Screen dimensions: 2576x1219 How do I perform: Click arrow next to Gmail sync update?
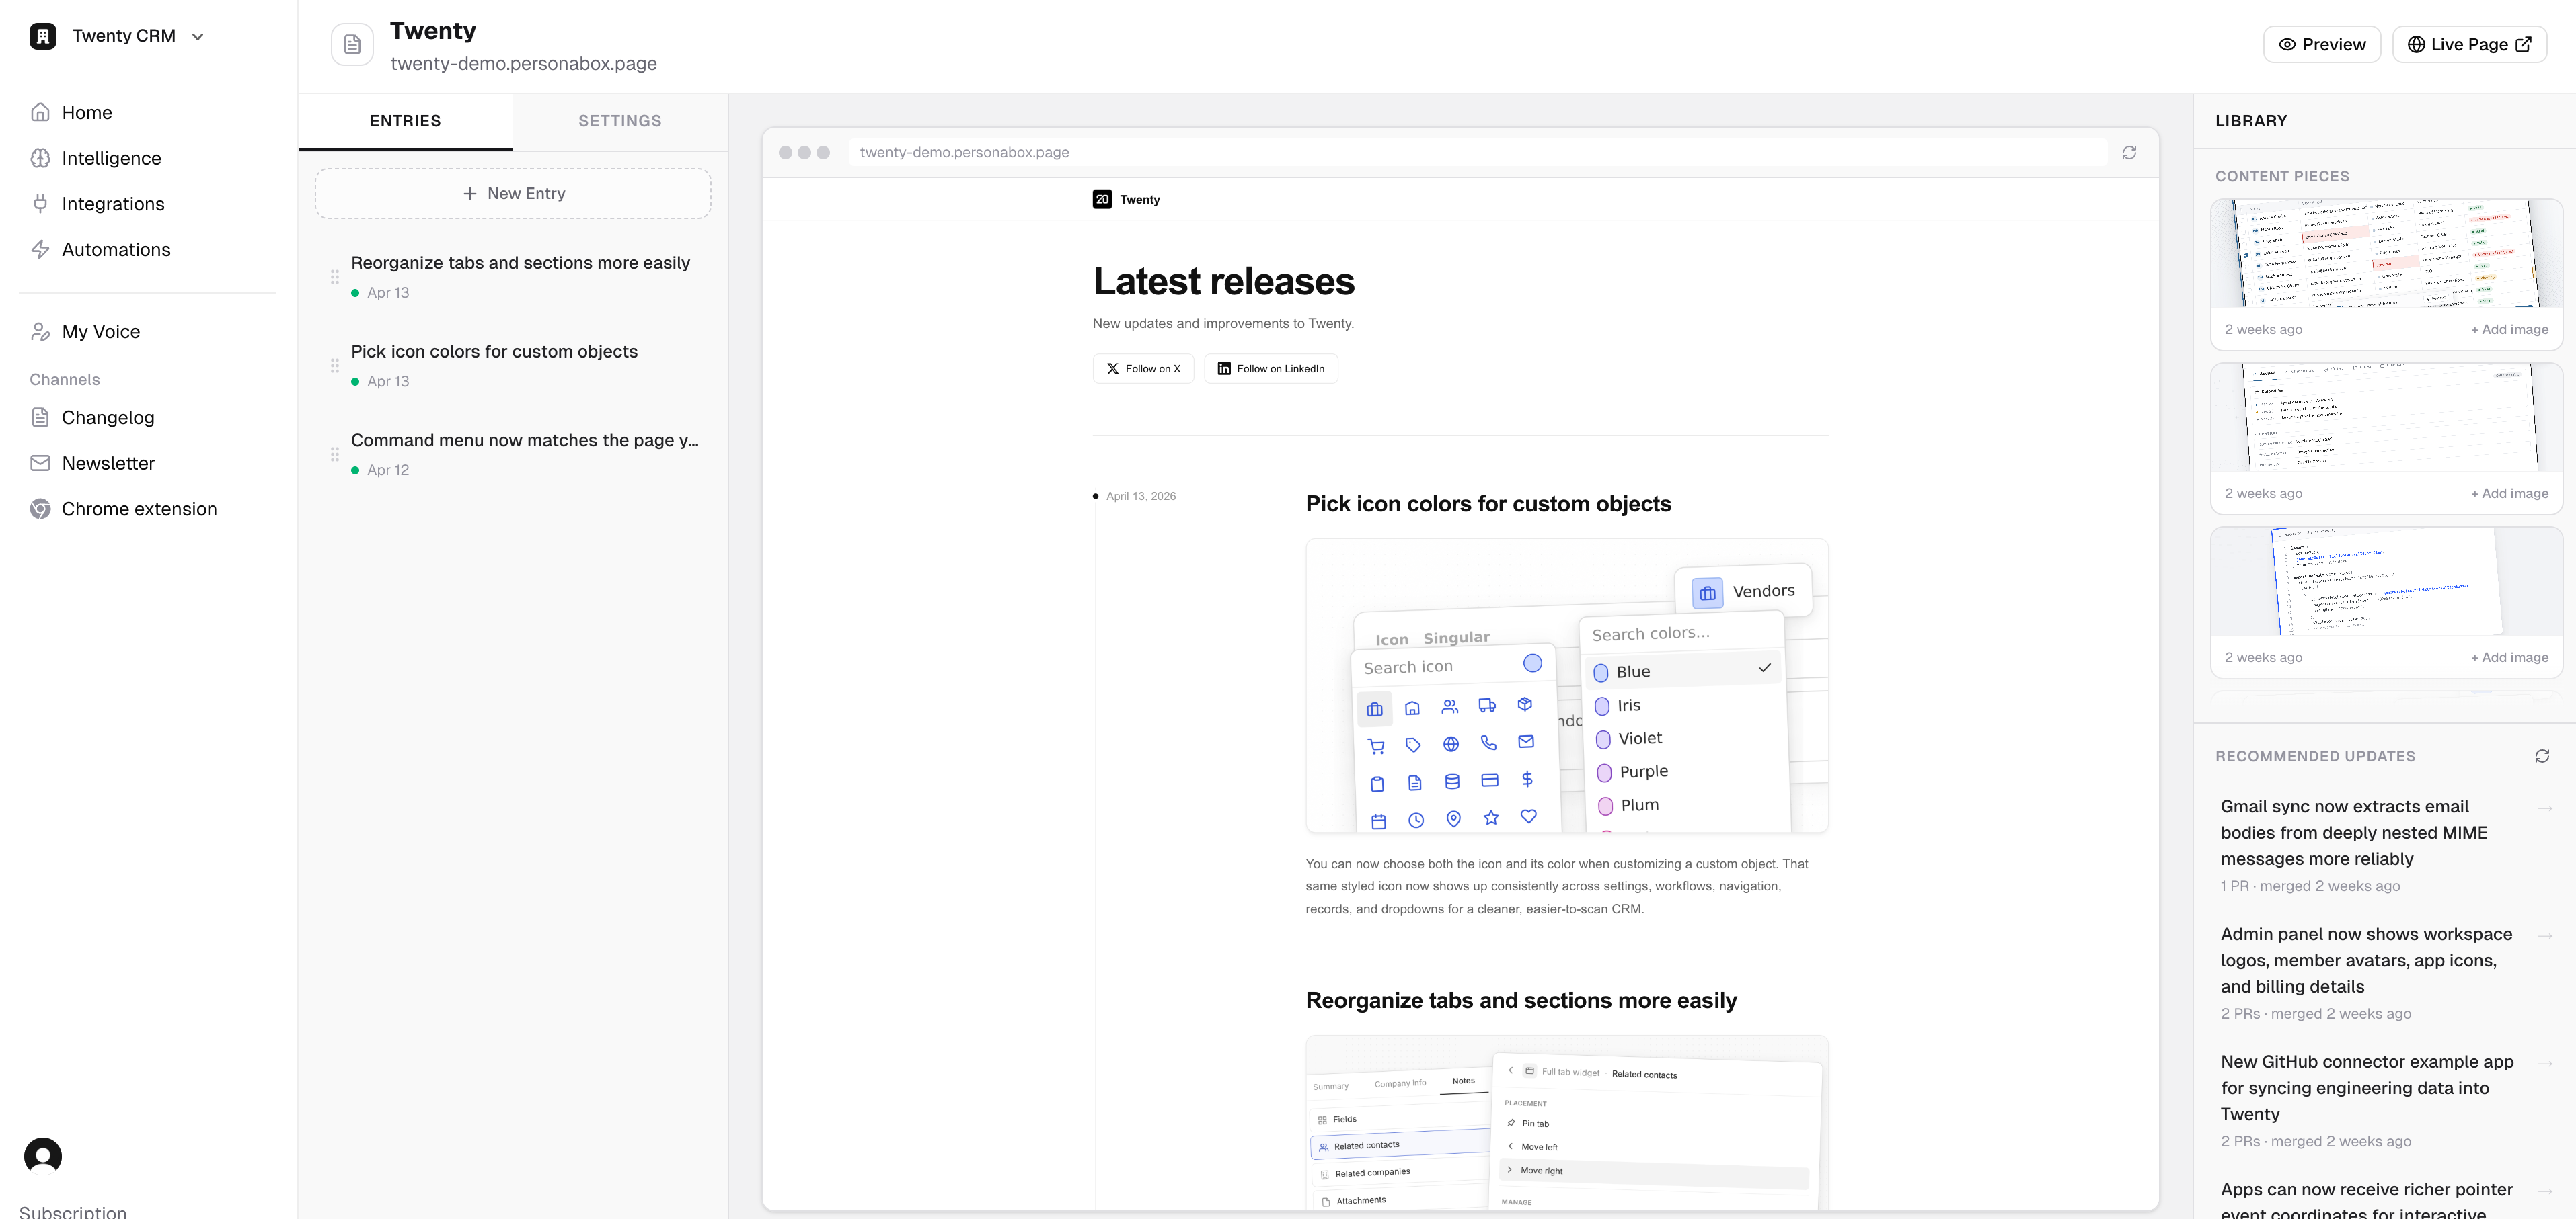coord(2546,807)
